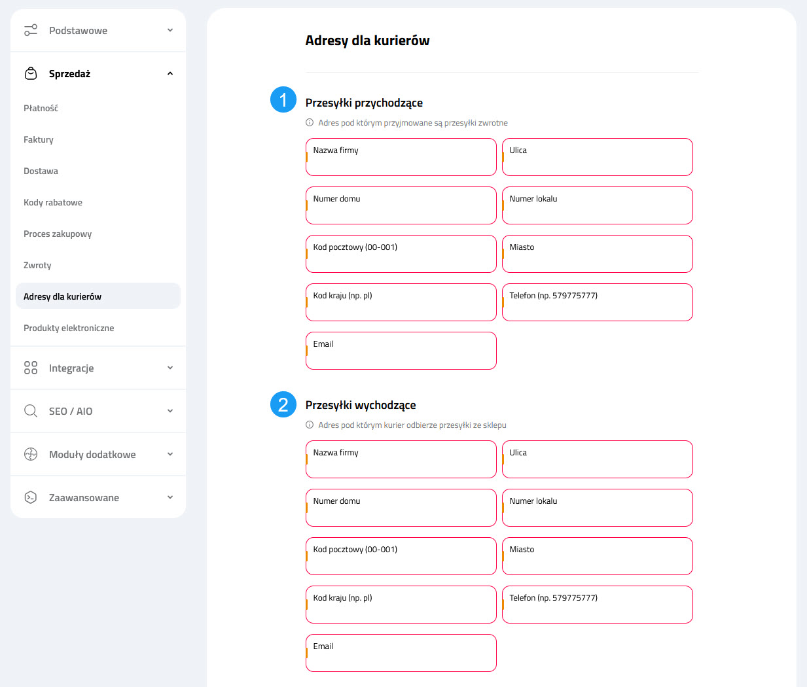
Task: Click the SEO / AIO magnifier icon
Action: coord(31,411)
